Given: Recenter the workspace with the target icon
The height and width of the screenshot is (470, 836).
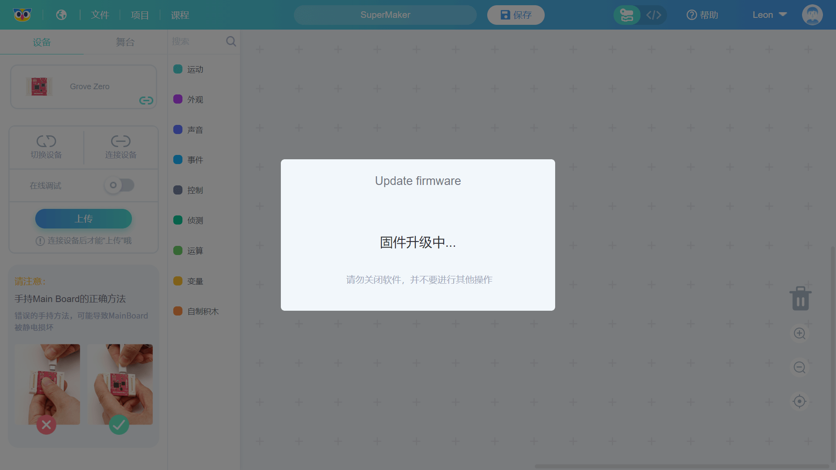Looking at the screenshot, I should 799,401.
